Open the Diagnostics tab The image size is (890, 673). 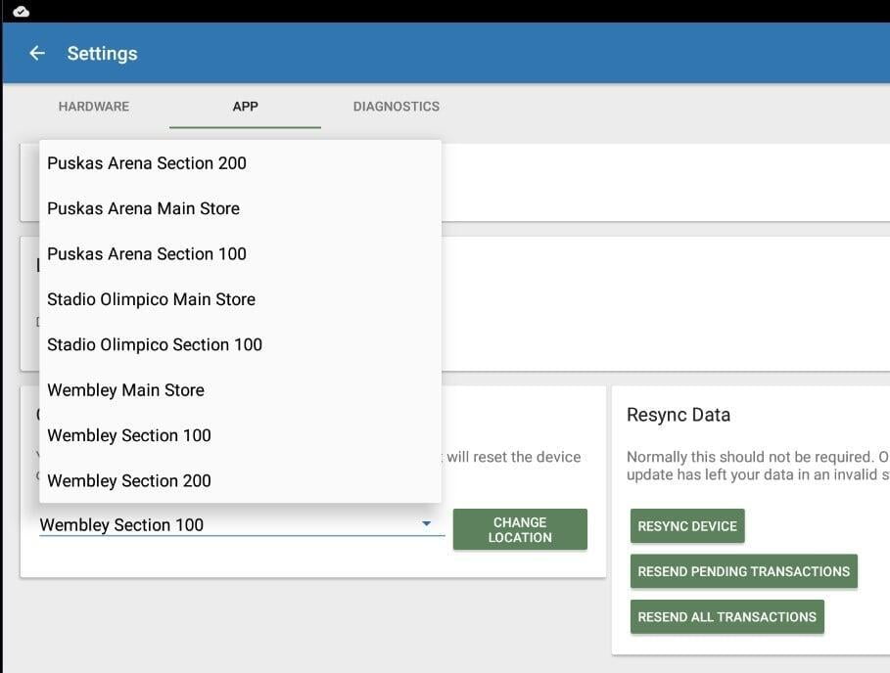click(x=397, y=107)
